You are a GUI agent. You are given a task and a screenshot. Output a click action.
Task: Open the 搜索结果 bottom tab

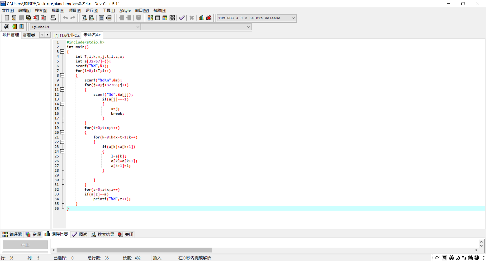[103, 234]
